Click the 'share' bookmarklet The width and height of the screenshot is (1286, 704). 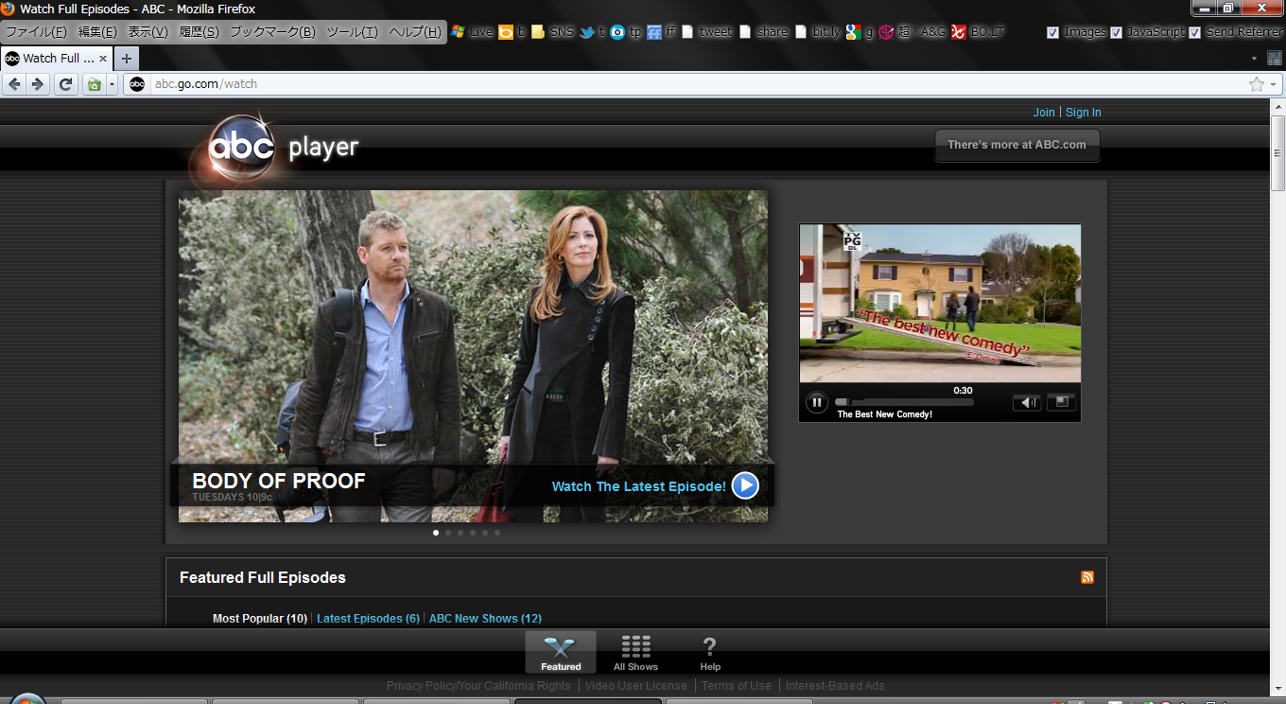tap(764, 32)
